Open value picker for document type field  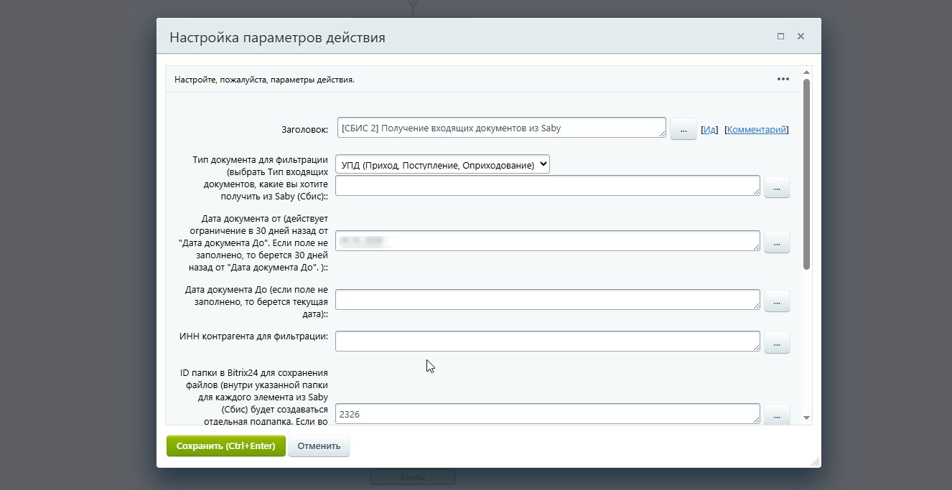coord(777,187)
